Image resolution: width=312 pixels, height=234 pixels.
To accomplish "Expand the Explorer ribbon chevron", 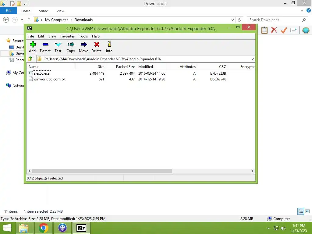I will point(302,11).
